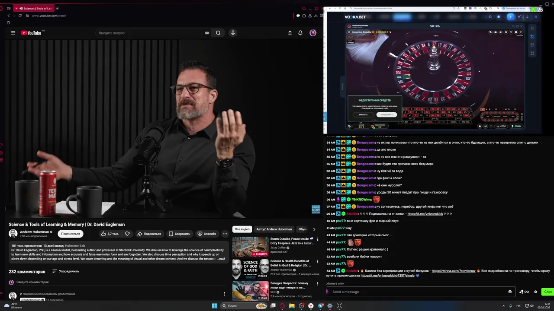Open the t.me/ynknowkick Telegram link
This screenshot has width=554, height=311.
click(425, 214)
